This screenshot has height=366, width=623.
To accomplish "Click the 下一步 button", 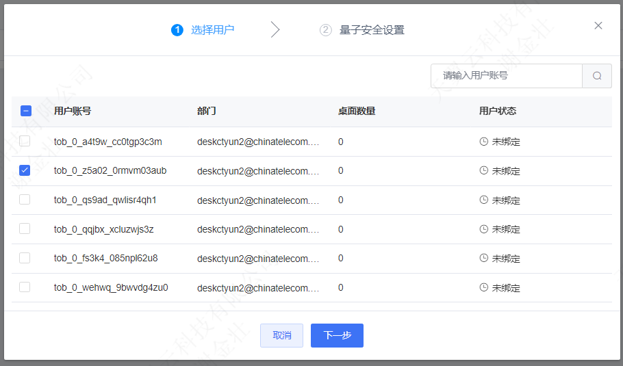I will (337, 335).
